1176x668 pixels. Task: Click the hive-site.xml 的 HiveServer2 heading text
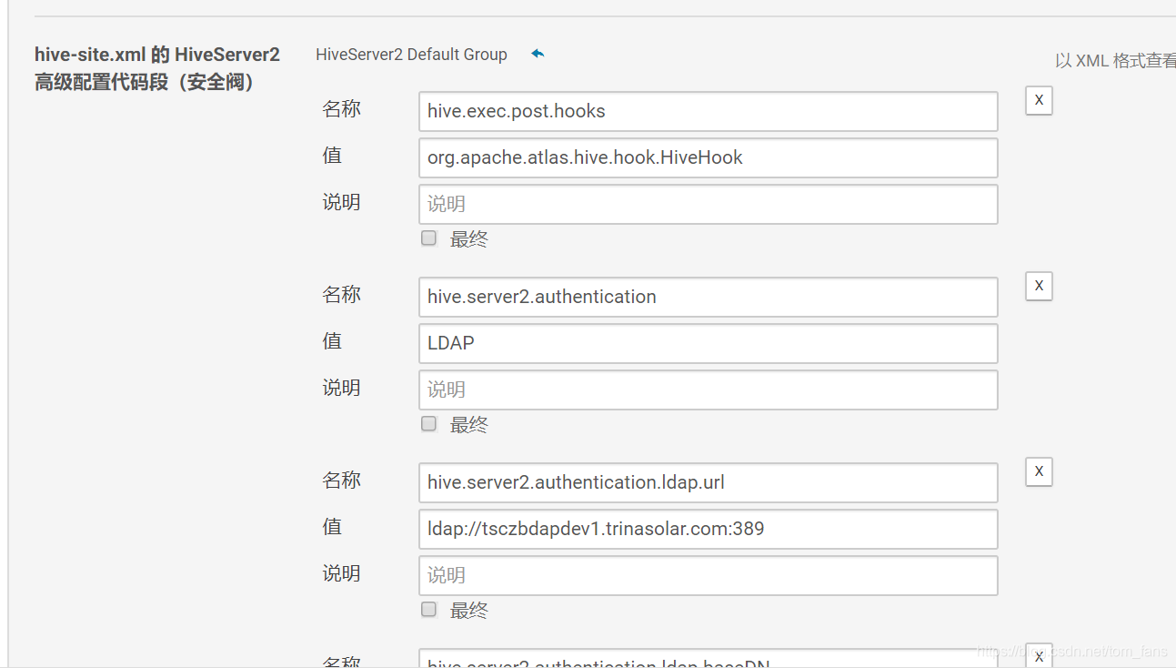coord(157,55)
